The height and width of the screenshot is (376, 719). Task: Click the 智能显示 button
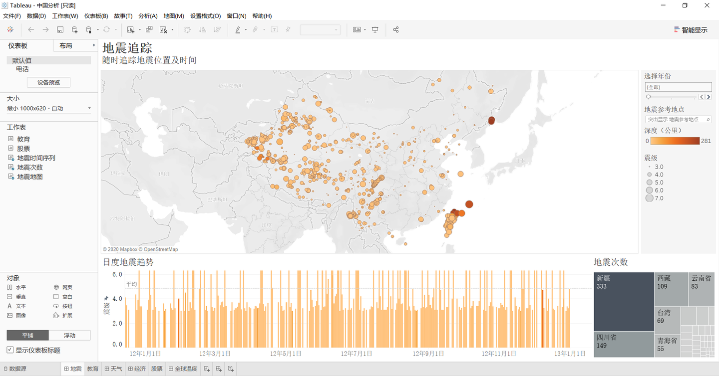[691, 30]
